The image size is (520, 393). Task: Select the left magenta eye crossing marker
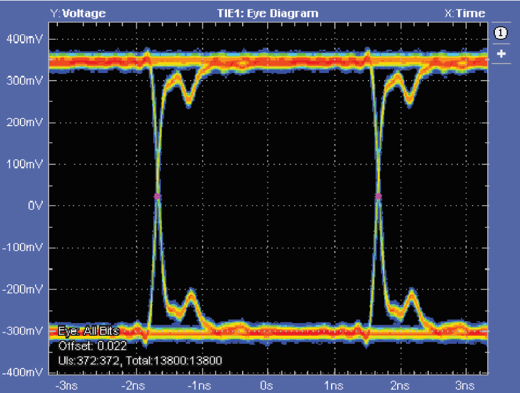(x=157, y=197)
